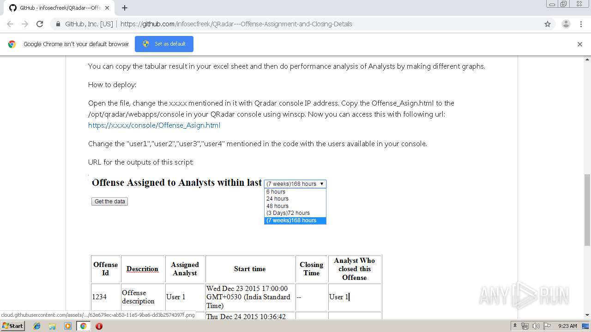Image resolution: width=591 pixels, height=332 pixels.
Task: Click the hours dropdown in the image
Action: pos(295,184)
